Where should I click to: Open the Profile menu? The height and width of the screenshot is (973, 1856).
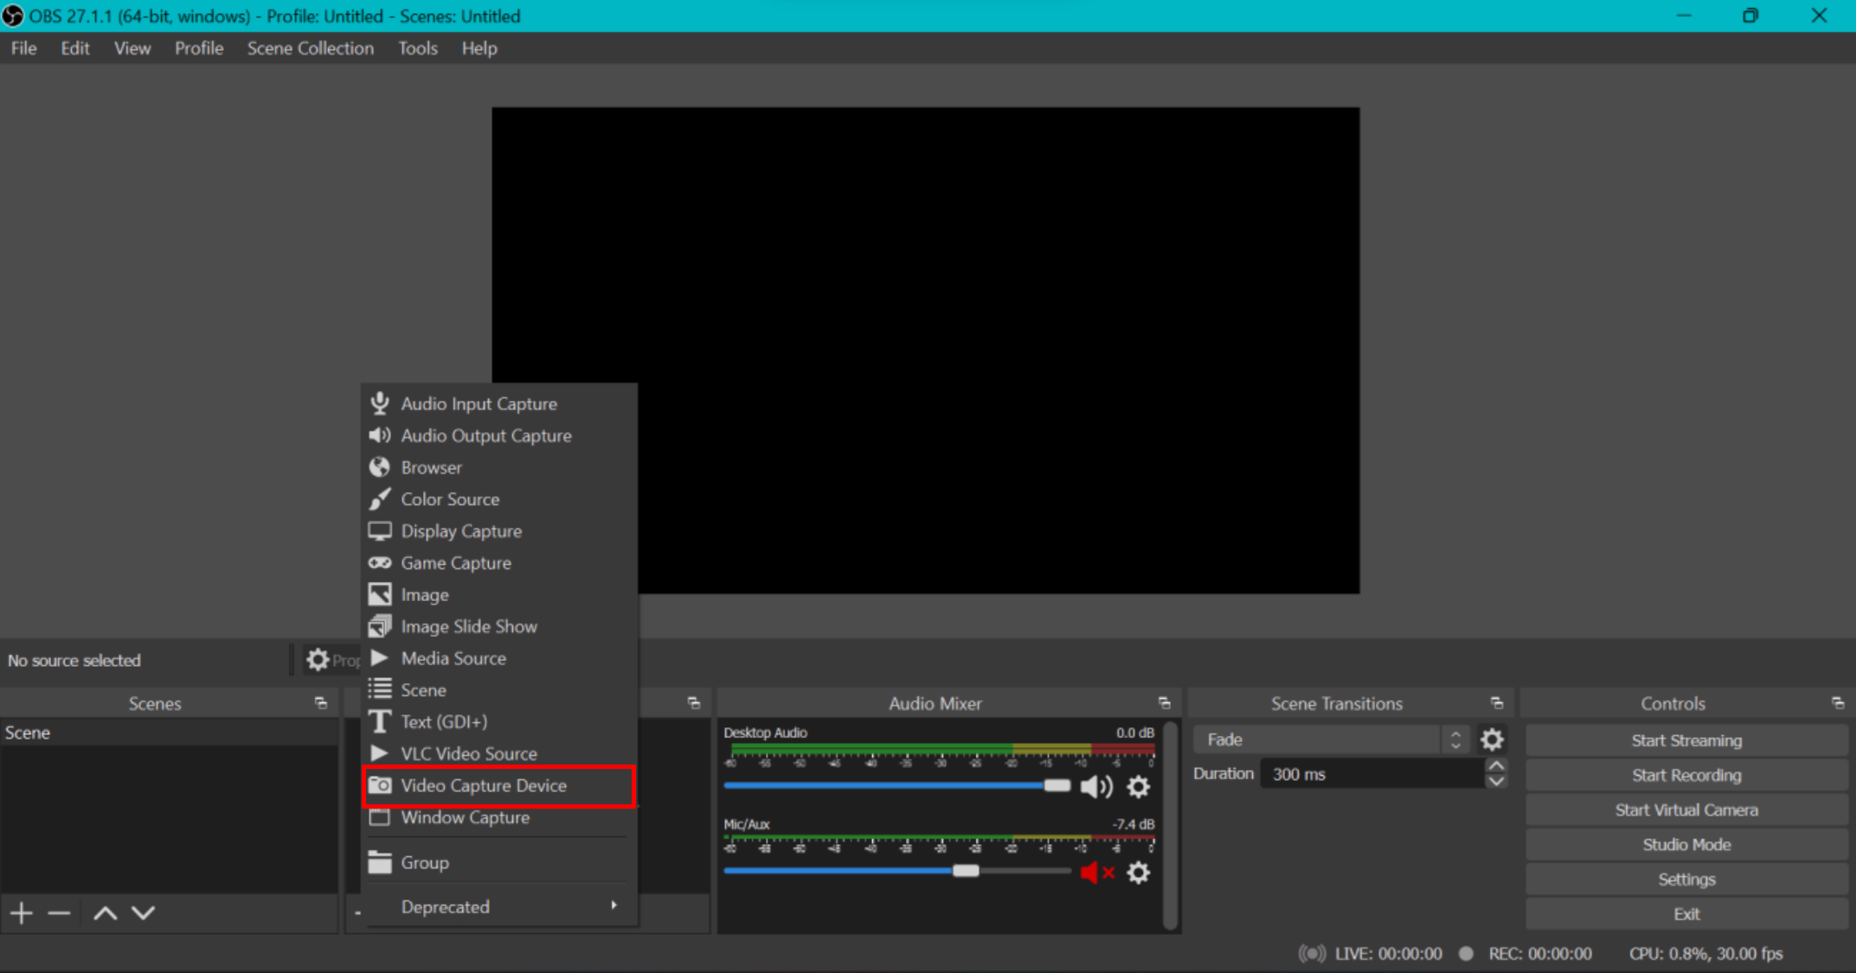coord(198,48)
